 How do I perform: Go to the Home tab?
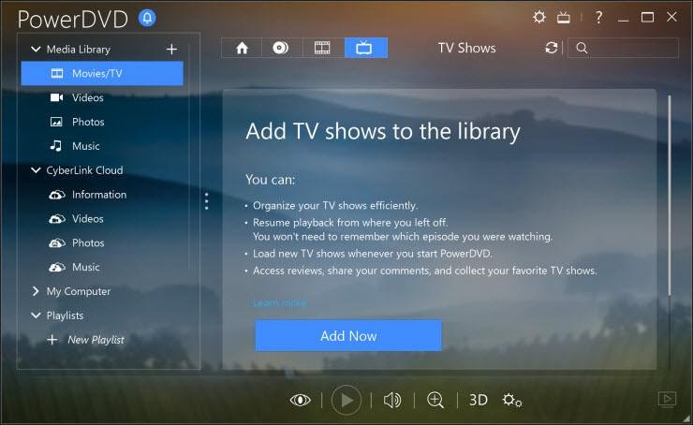point(242,48)
